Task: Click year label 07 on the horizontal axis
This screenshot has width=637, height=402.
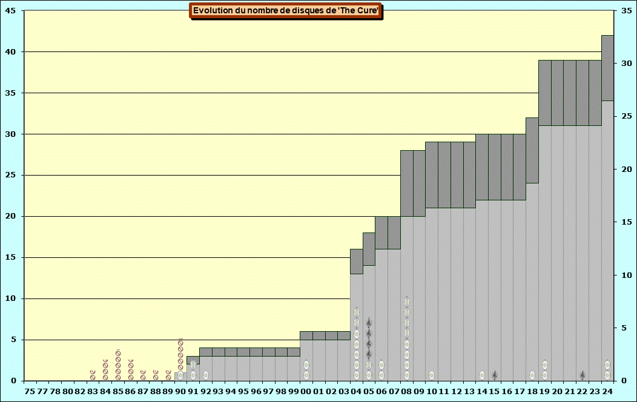Action: [x=394, y=391]
